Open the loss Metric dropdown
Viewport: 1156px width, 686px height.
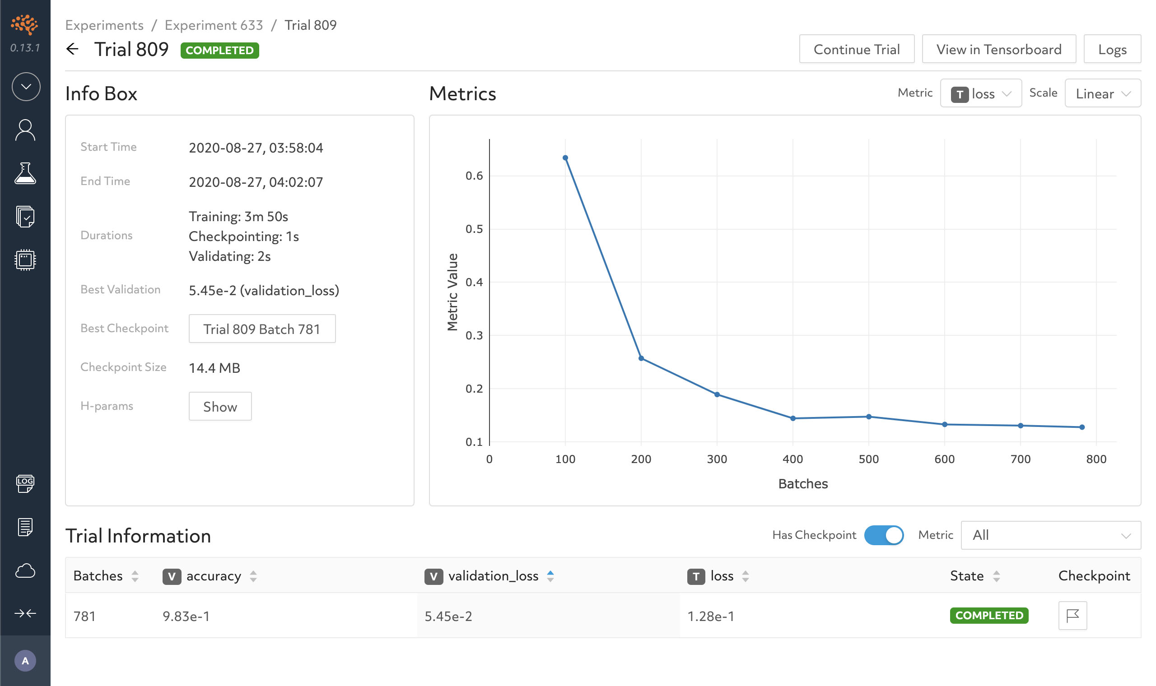(981, 93)
